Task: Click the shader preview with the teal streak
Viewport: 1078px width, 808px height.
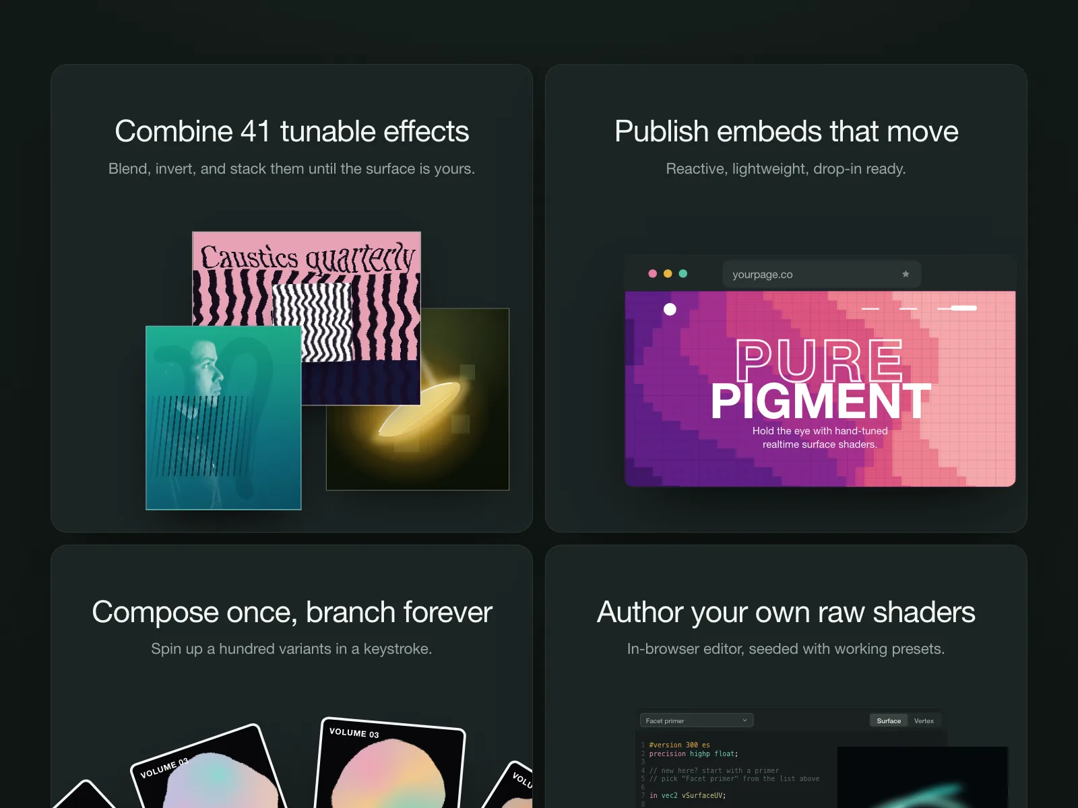Action: [922, 777]
